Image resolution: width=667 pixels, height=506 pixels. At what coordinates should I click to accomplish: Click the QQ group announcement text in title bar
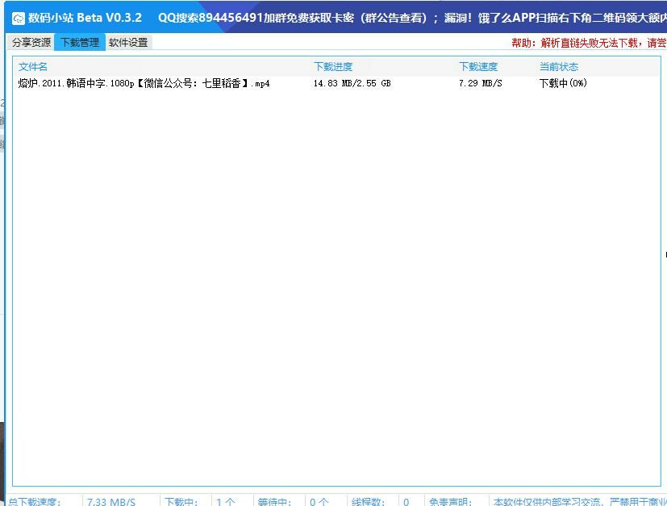click(403, 18)
